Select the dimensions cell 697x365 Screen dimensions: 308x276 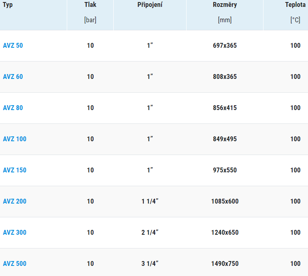(225, 46)
